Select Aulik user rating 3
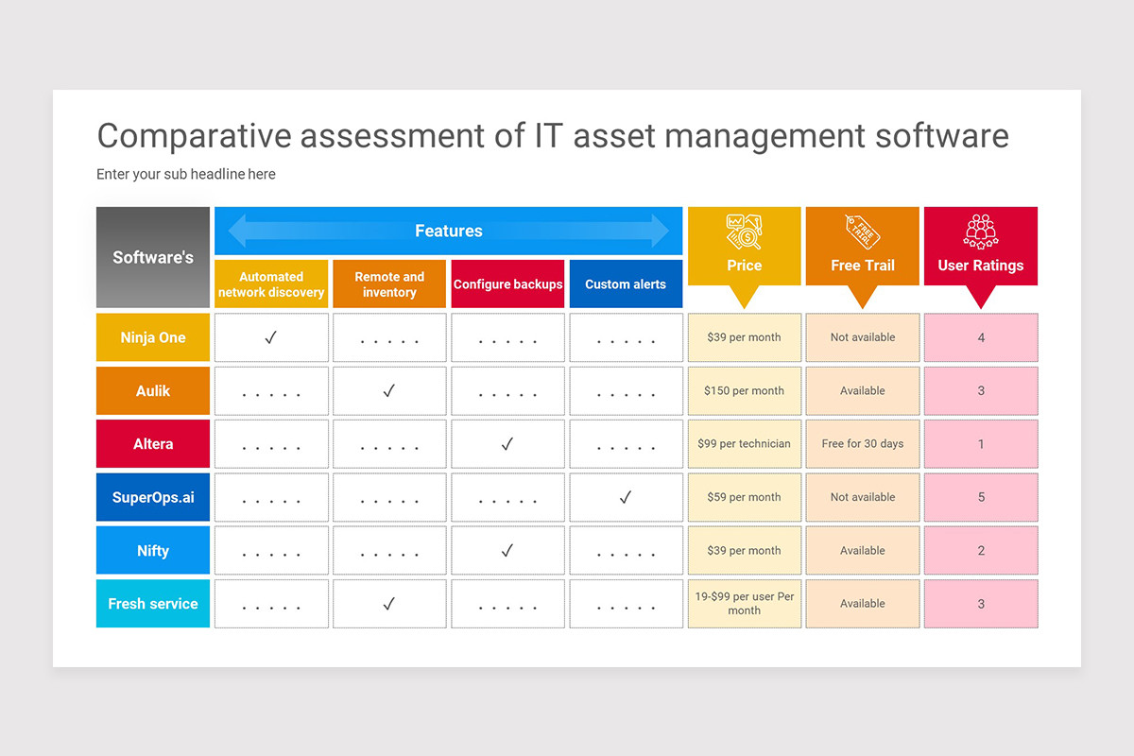1134x756 pixels. [x=981, y=390]
